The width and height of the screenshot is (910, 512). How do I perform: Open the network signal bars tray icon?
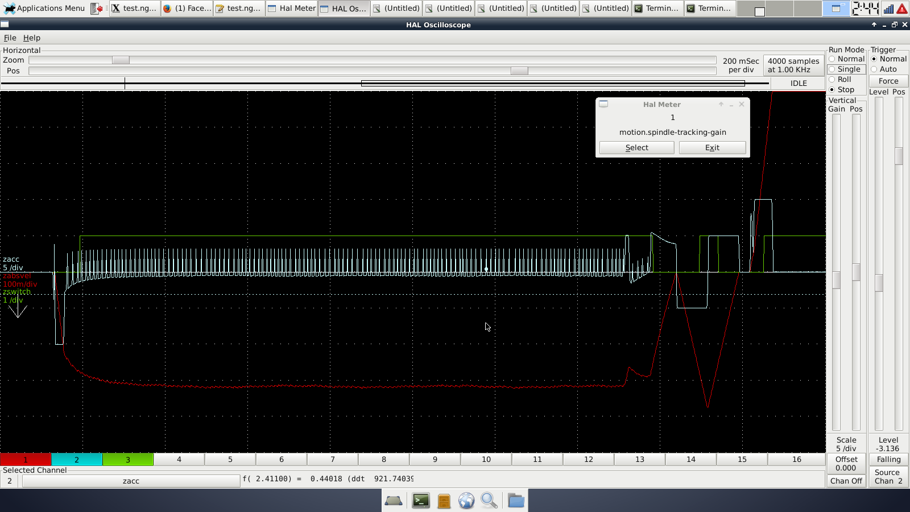tap(888, 8)
